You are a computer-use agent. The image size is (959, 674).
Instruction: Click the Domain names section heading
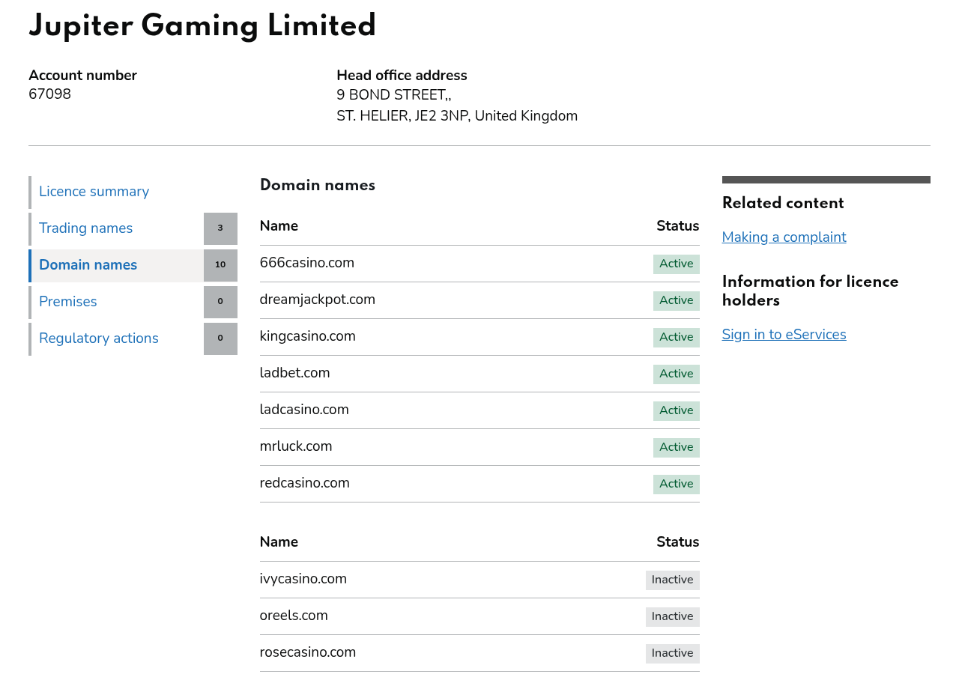318,186
